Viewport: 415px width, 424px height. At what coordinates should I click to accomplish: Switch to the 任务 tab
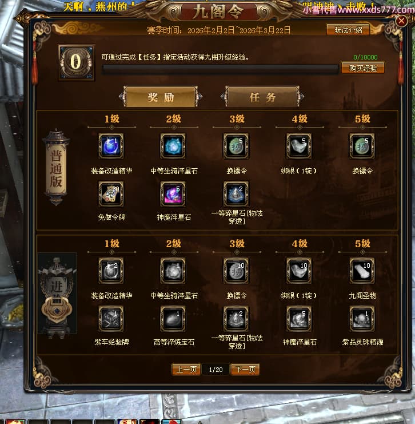pyautogui.click(x=262, y=97)
